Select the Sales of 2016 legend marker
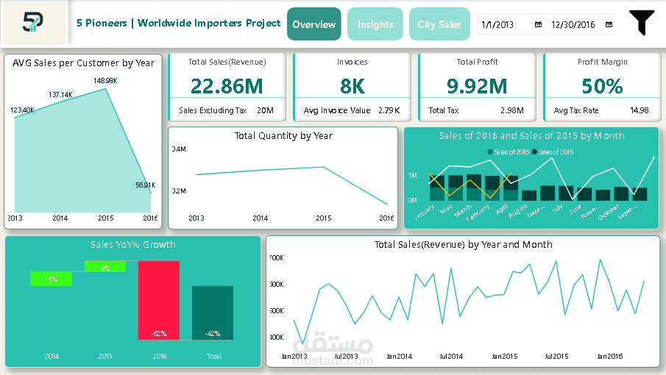 pos(490,152)
